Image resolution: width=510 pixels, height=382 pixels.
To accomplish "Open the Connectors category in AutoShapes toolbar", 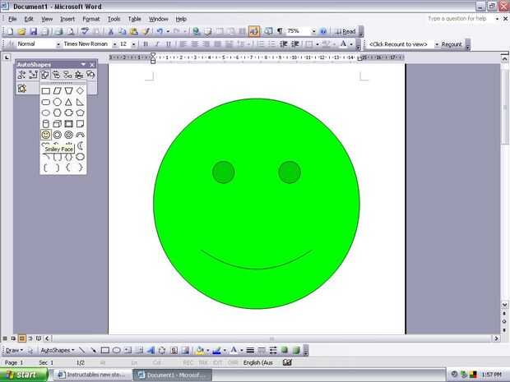I will pos(33,75).
